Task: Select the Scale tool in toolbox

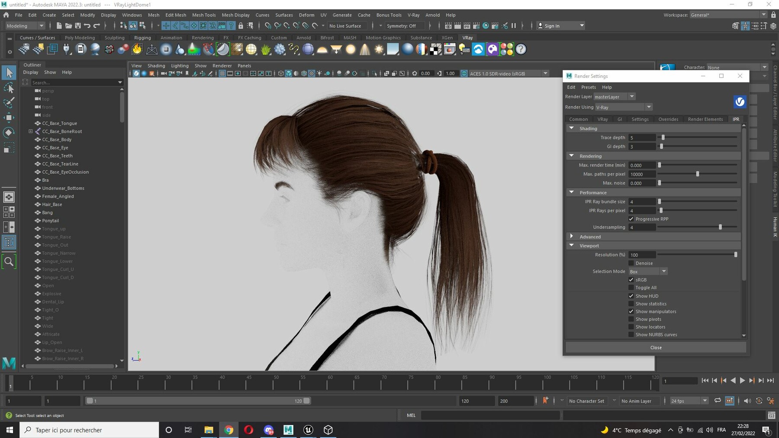Action: click(9, 147)
